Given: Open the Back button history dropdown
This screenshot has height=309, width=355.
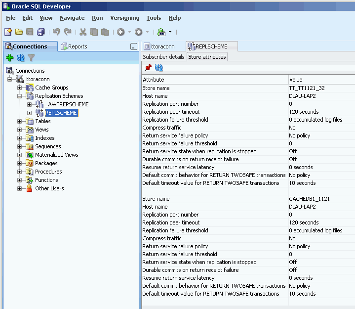Looking at the screenshot, I should point(129,32).
